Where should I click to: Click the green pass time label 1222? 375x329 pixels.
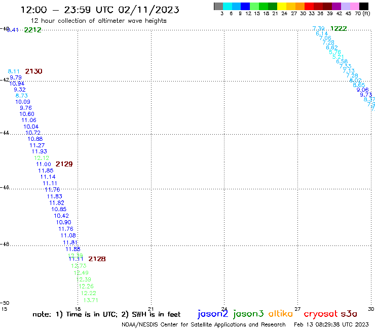(x=339, y=29)
